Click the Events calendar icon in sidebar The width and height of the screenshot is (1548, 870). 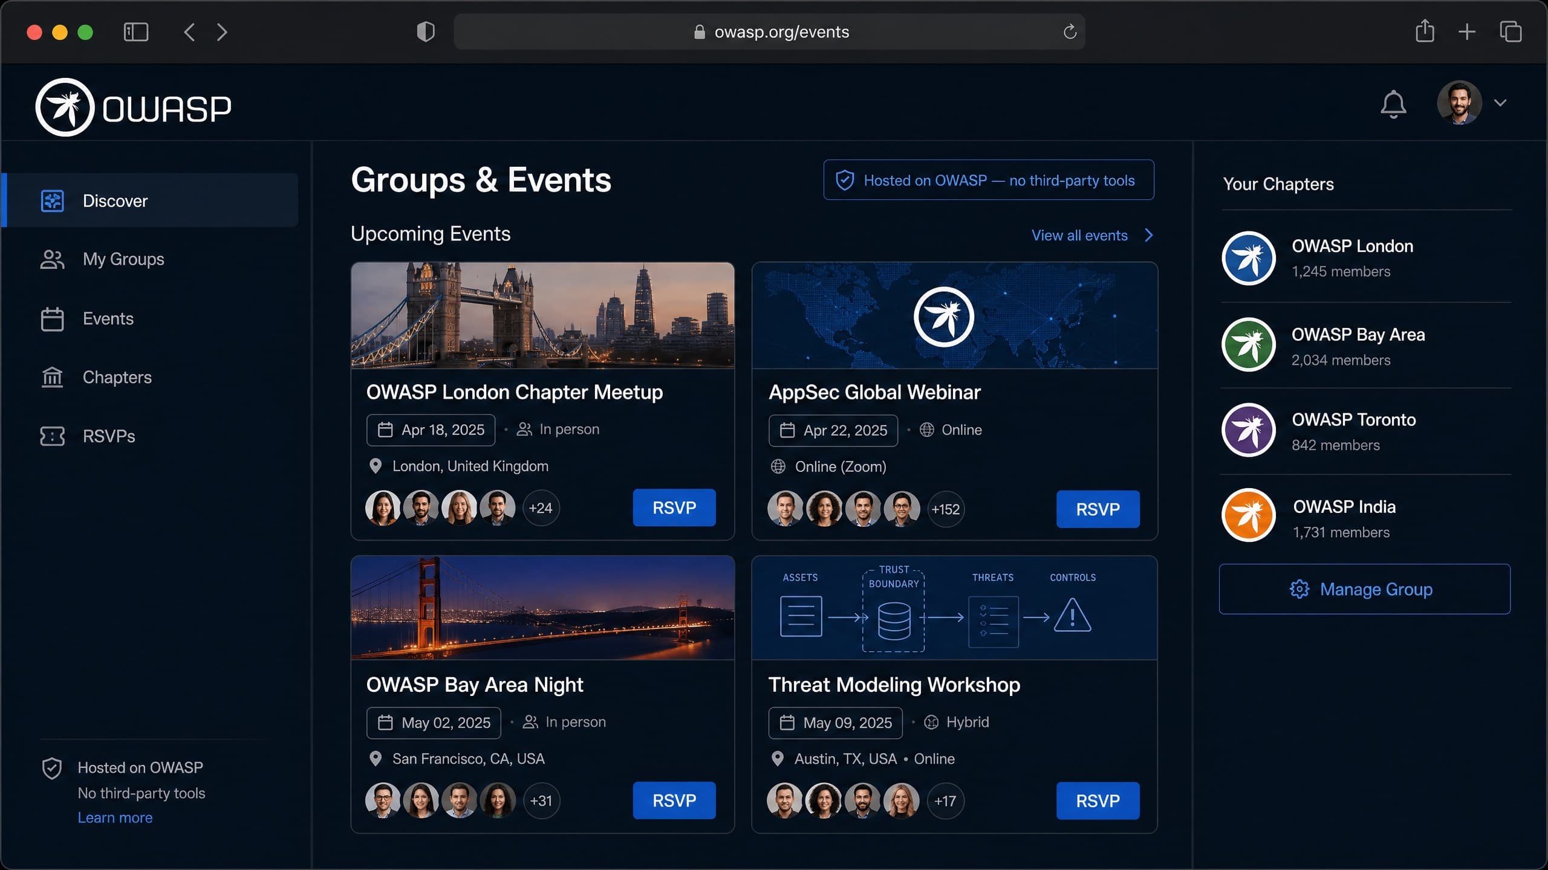(x=52, y=319)
